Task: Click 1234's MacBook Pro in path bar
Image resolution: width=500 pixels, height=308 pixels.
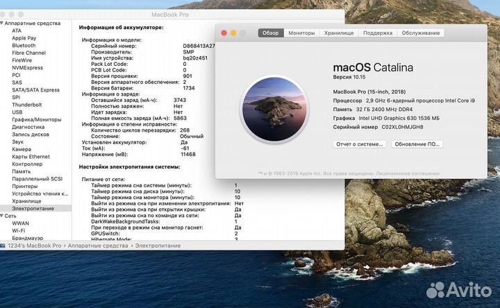Action: [x=35, y=246]
